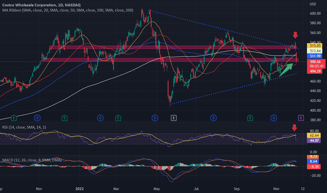The image size is (327, 193).
Task: Open the dividend marker just before Nov 2022
Action: [274, 118]
